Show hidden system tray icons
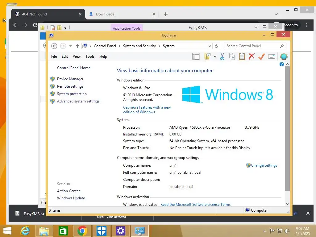Viewport: 316px width, 237px height. (x=264, y=231)
